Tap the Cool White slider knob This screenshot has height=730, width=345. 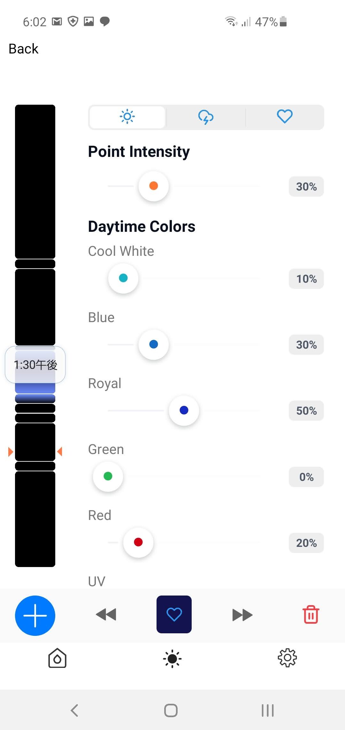pyautogui.click(x=123, y=278)
